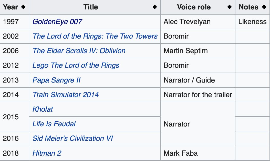Image resolution: width=270 pixels, height=161 pixels.
Task: Follow the Sid Meier's Civilization VI link
Action: (x=72, y=139)
